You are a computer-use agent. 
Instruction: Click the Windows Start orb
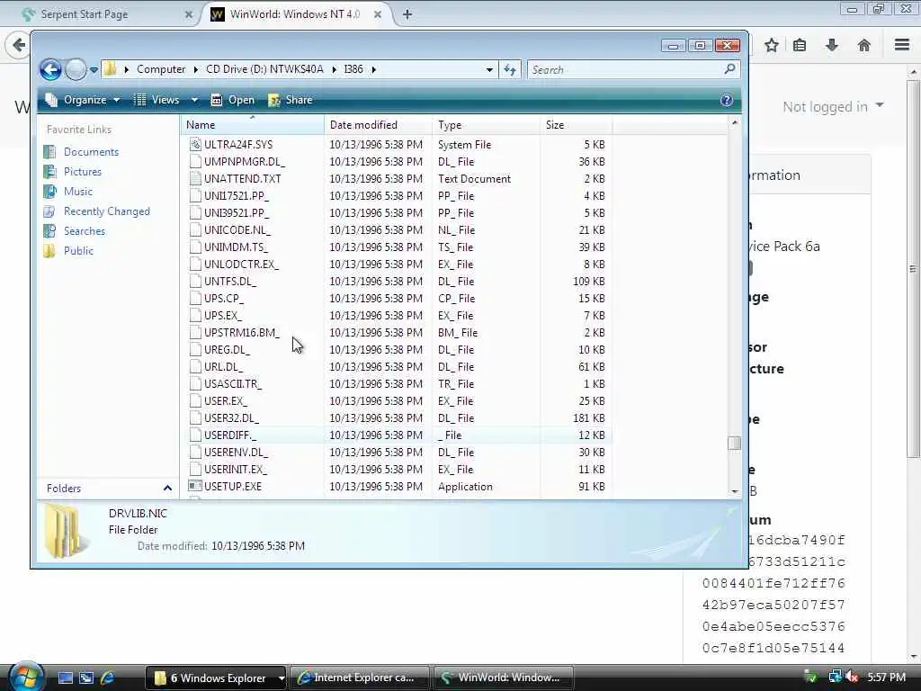click(26, 677)
